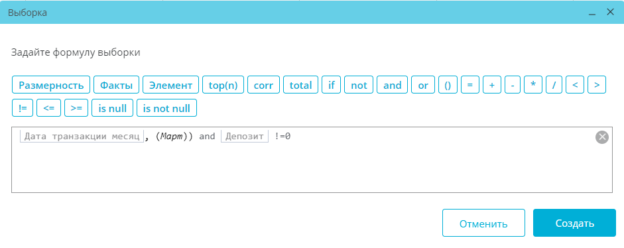Insert the parentheses () operator
Image resolution: width=624 pixels, height=248 pixels.
coord(448,85)
